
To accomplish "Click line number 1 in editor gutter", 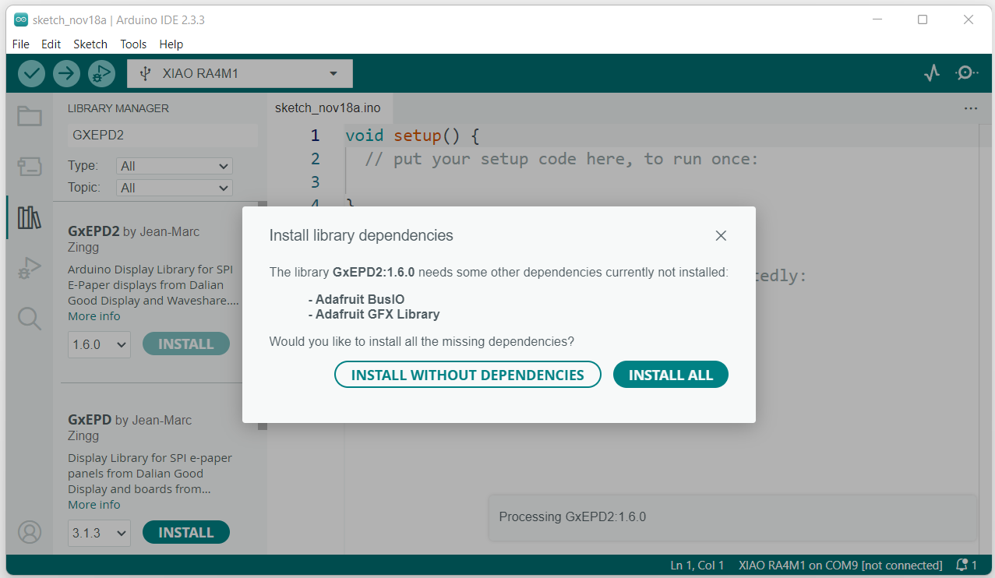I will pyautogui.click(x=315, y=136).
